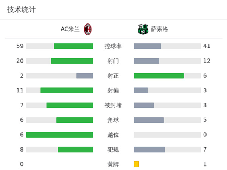Click Sassuolo's possession value 41
The image size is (227, 170).
point(207,46)
